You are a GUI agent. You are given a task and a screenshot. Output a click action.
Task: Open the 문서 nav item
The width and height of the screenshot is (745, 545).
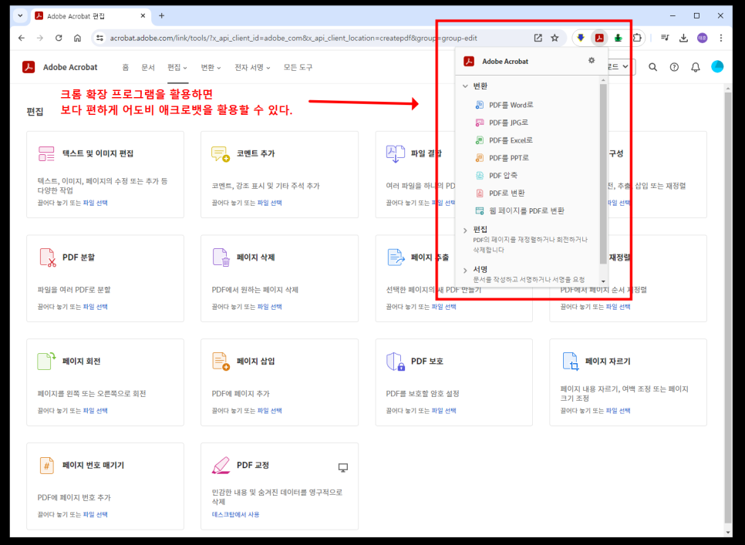(x=148, y=67)
